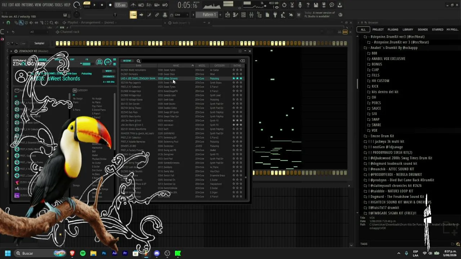Image resolution: width=461 pixels, height=259 pixels.
Task: Open Spotify from the taskbar
Action: click(83, 253)
